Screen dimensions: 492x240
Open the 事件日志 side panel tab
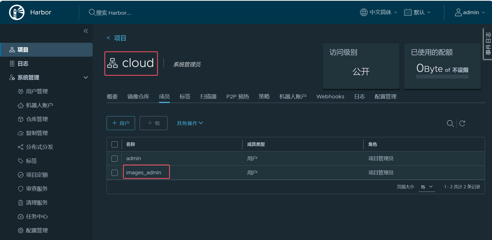pyautogui.click(x=488, y=44)
